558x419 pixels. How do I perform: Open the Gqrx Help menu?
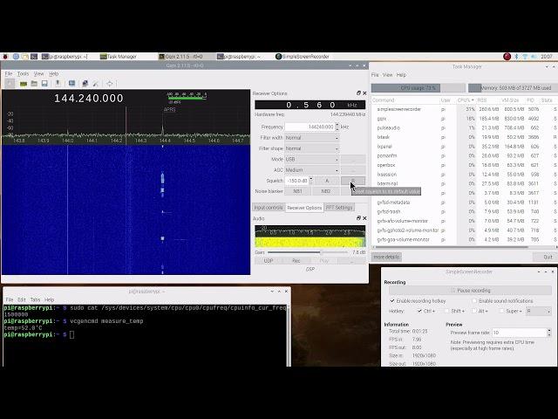pos(54,73)
